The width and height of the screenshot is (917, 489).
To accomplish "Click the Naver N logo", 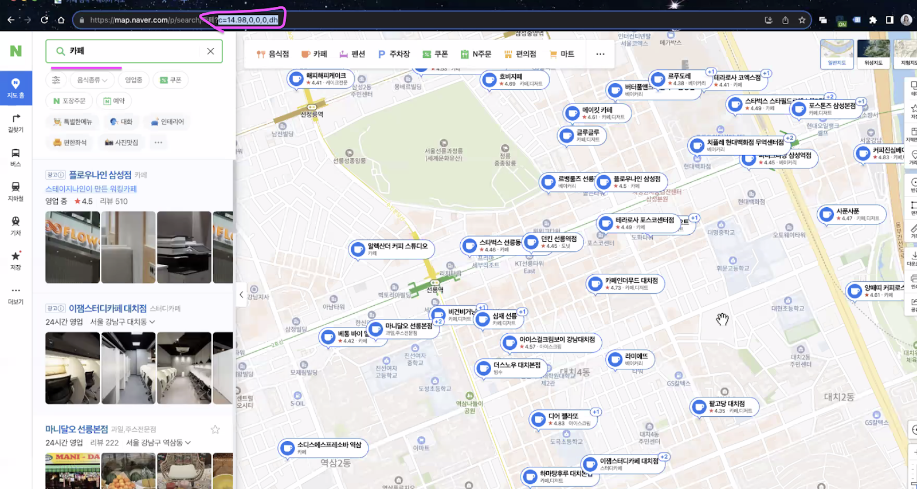I will (16, 51).
